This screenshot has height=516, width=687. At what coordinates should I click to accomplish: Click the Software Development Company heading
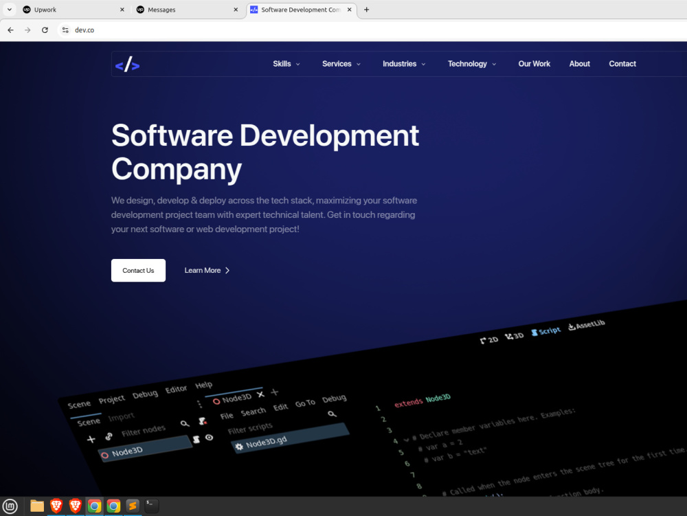tap(265, 152)
